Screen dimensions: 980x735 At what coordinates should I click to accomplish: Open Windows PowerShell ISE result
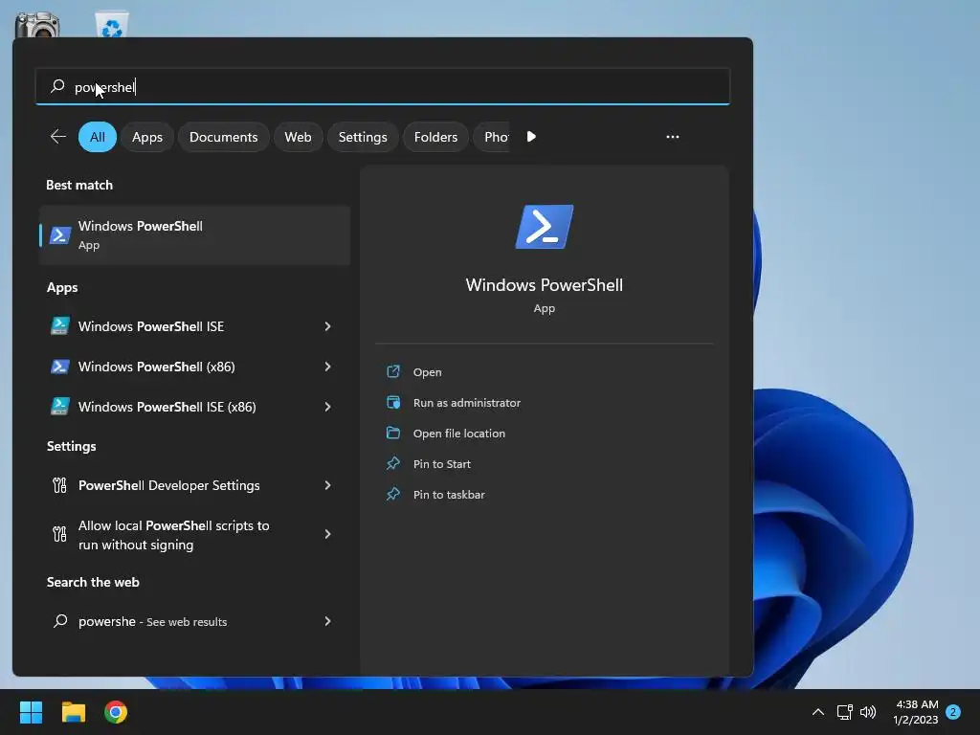194,326
